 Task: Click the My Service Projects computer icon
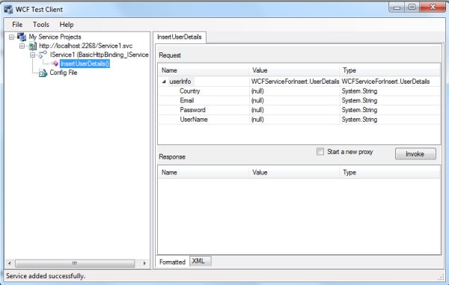tap(22, 37)
